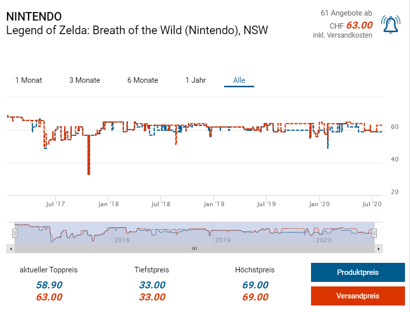The height and width of the screenshot is (312, 410).
Task: Show the 6 Monate price history
Action: point(143,80)
